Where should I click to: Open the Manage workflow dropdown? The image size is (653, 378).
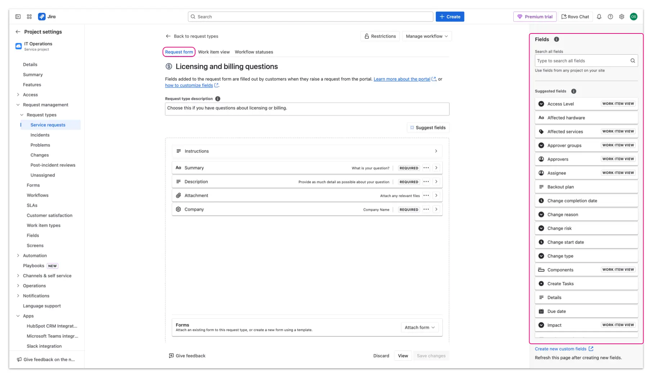pyautogui.click(x=427, y=36)
